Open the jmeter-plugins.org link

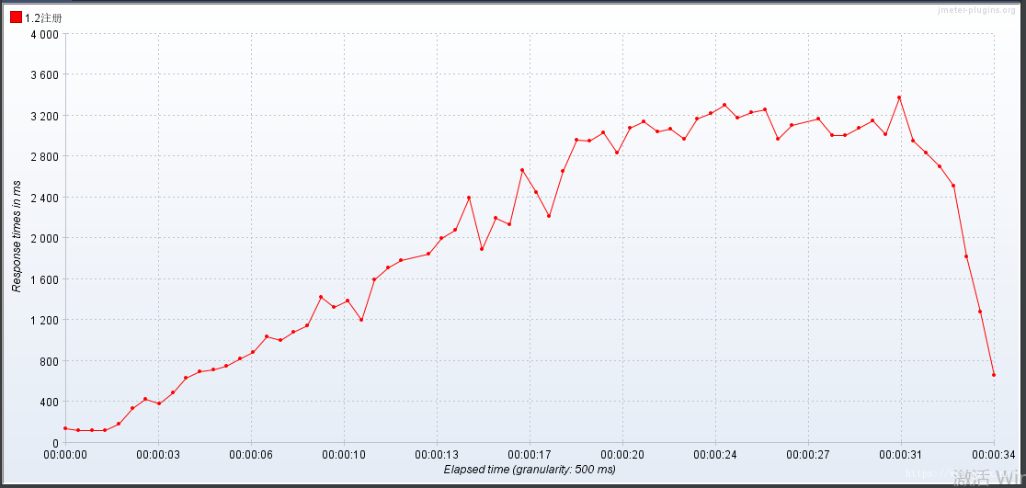coord(976,10)
